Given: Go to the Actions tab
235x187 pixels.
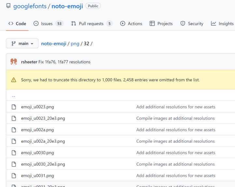Looking at the screenshot, I should pyautogui.click(x=131, y=24).
